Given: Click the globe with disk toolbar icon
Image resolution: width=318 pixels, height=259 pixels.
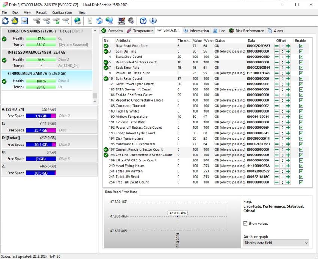Looking at the screenshot, I should [x=78, y=21].
